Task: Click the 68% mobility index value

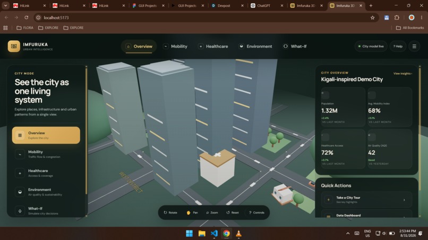Action: (x=374, y=111)
